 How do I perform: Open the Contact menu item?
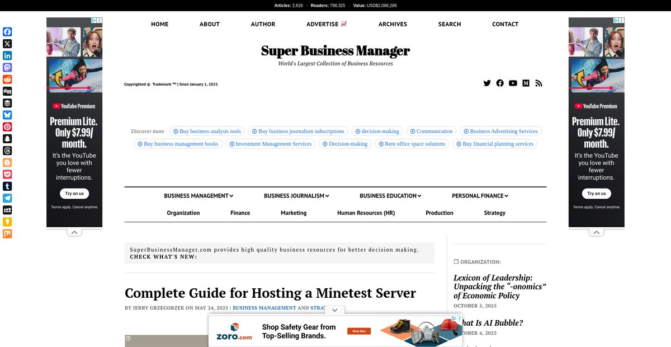505,24
